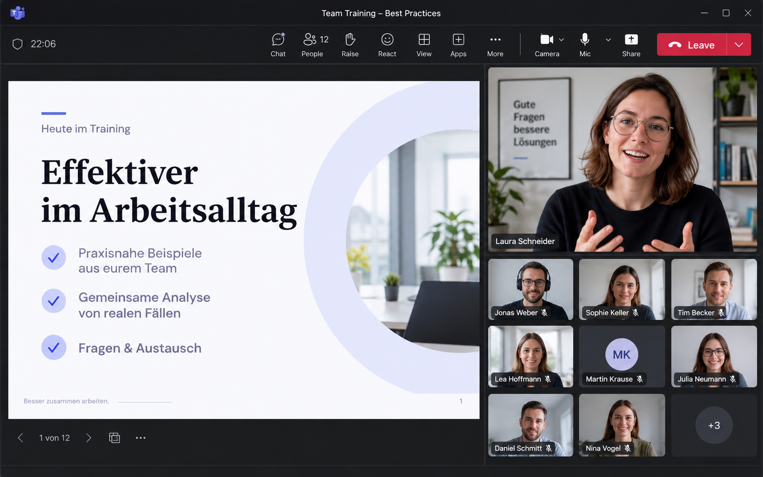763x477 pixels.
Task: Open slide options ellipsis below presentation
Action: pyautogui.click(x=140, y=438)
